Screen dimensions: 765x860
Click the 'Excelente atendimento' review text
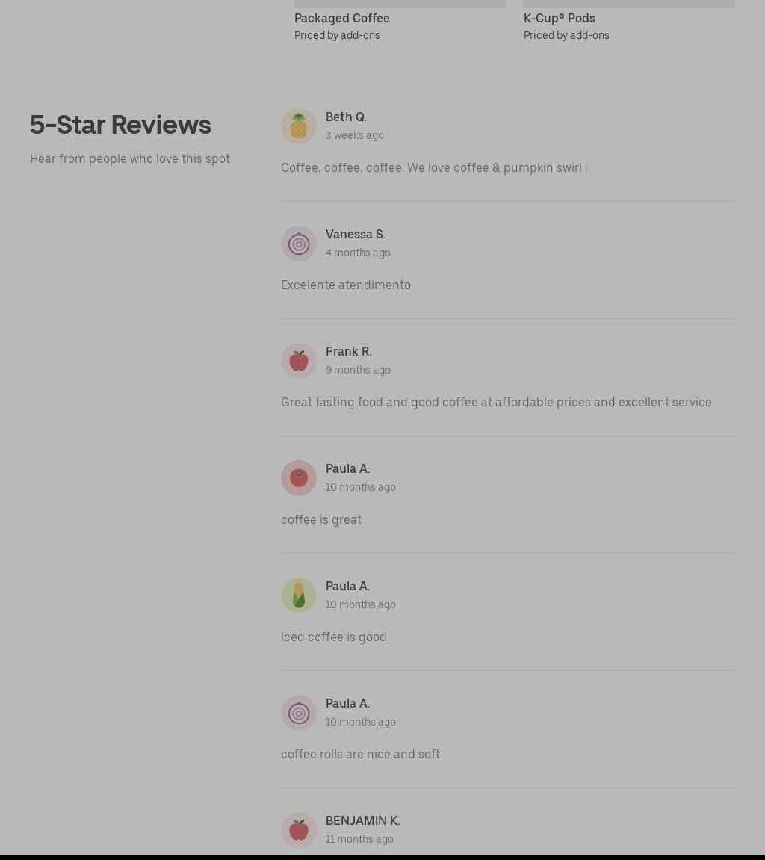(x=346, y=285)
